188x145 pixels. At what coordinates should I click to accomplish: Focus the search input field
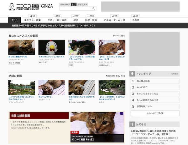[x=75, y=8]
